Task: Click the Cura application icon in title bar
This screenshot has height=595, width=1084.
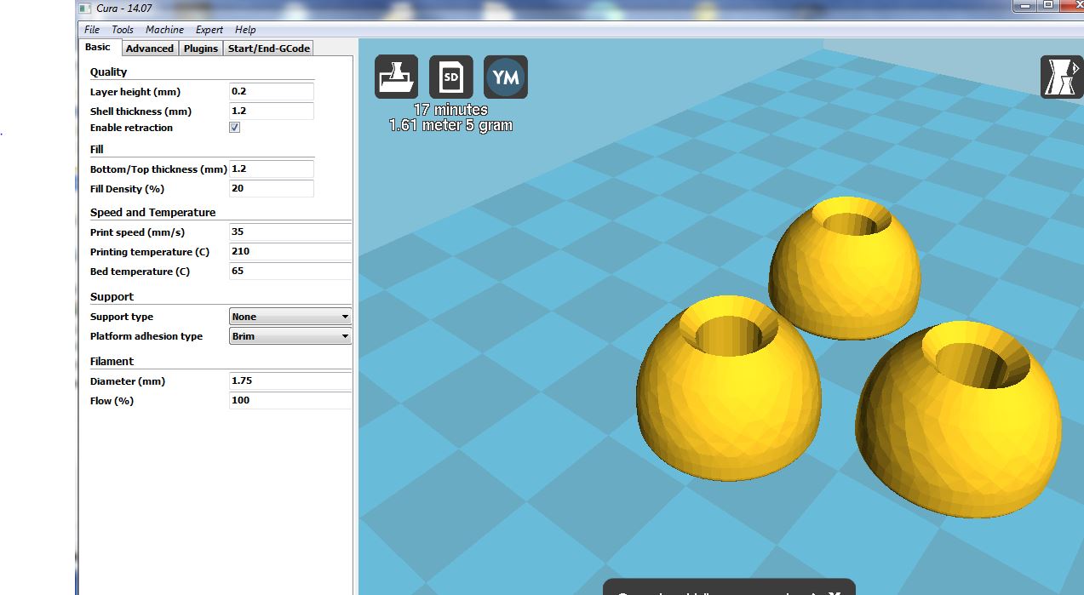Action: click(84, 8)
